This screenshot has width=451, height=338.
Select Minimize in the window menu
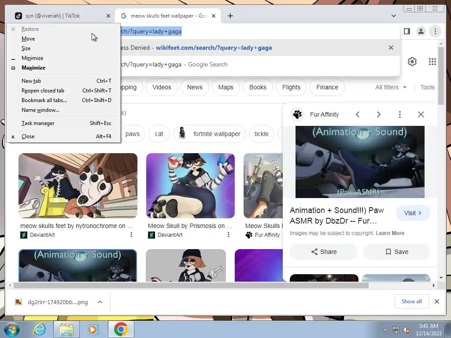63,58
